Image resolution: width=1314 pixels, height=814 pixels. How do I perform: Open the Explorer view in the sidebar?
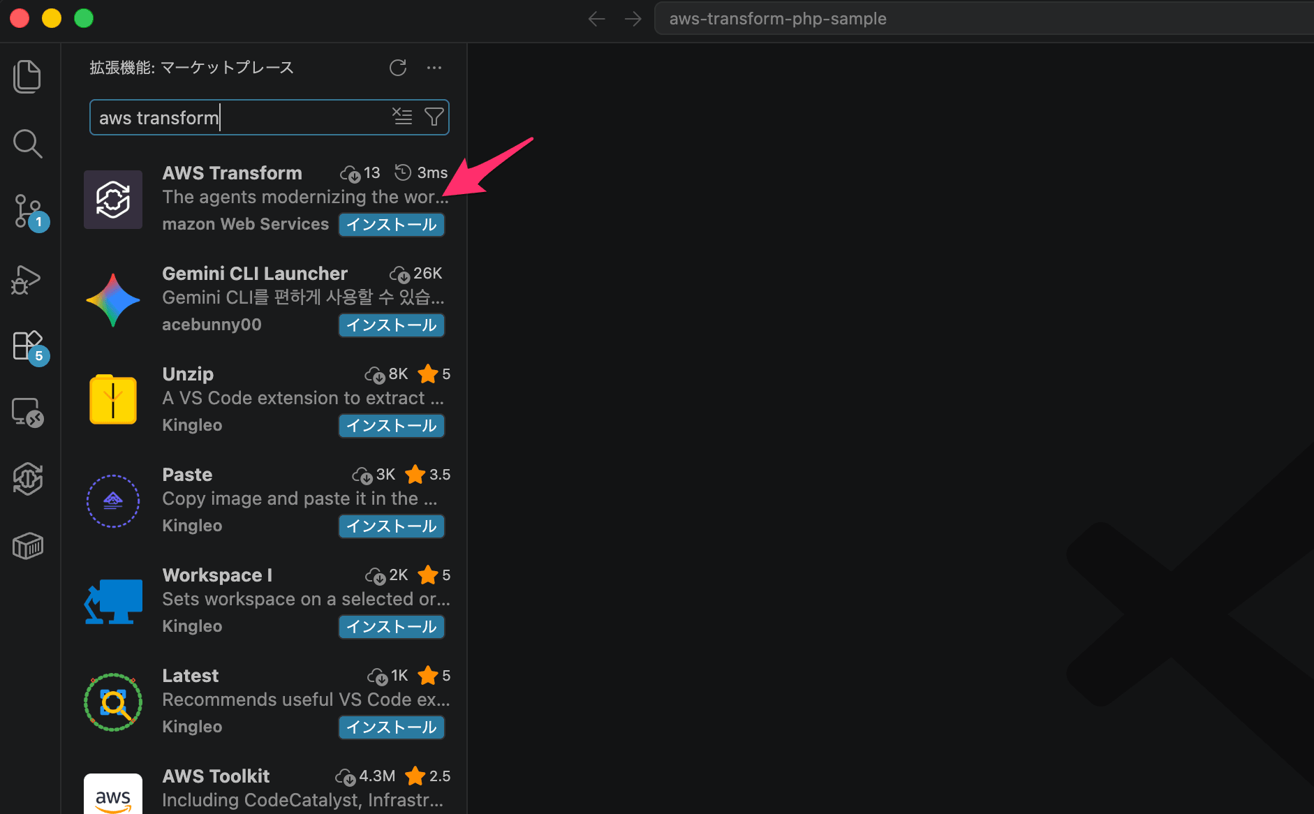28,76
